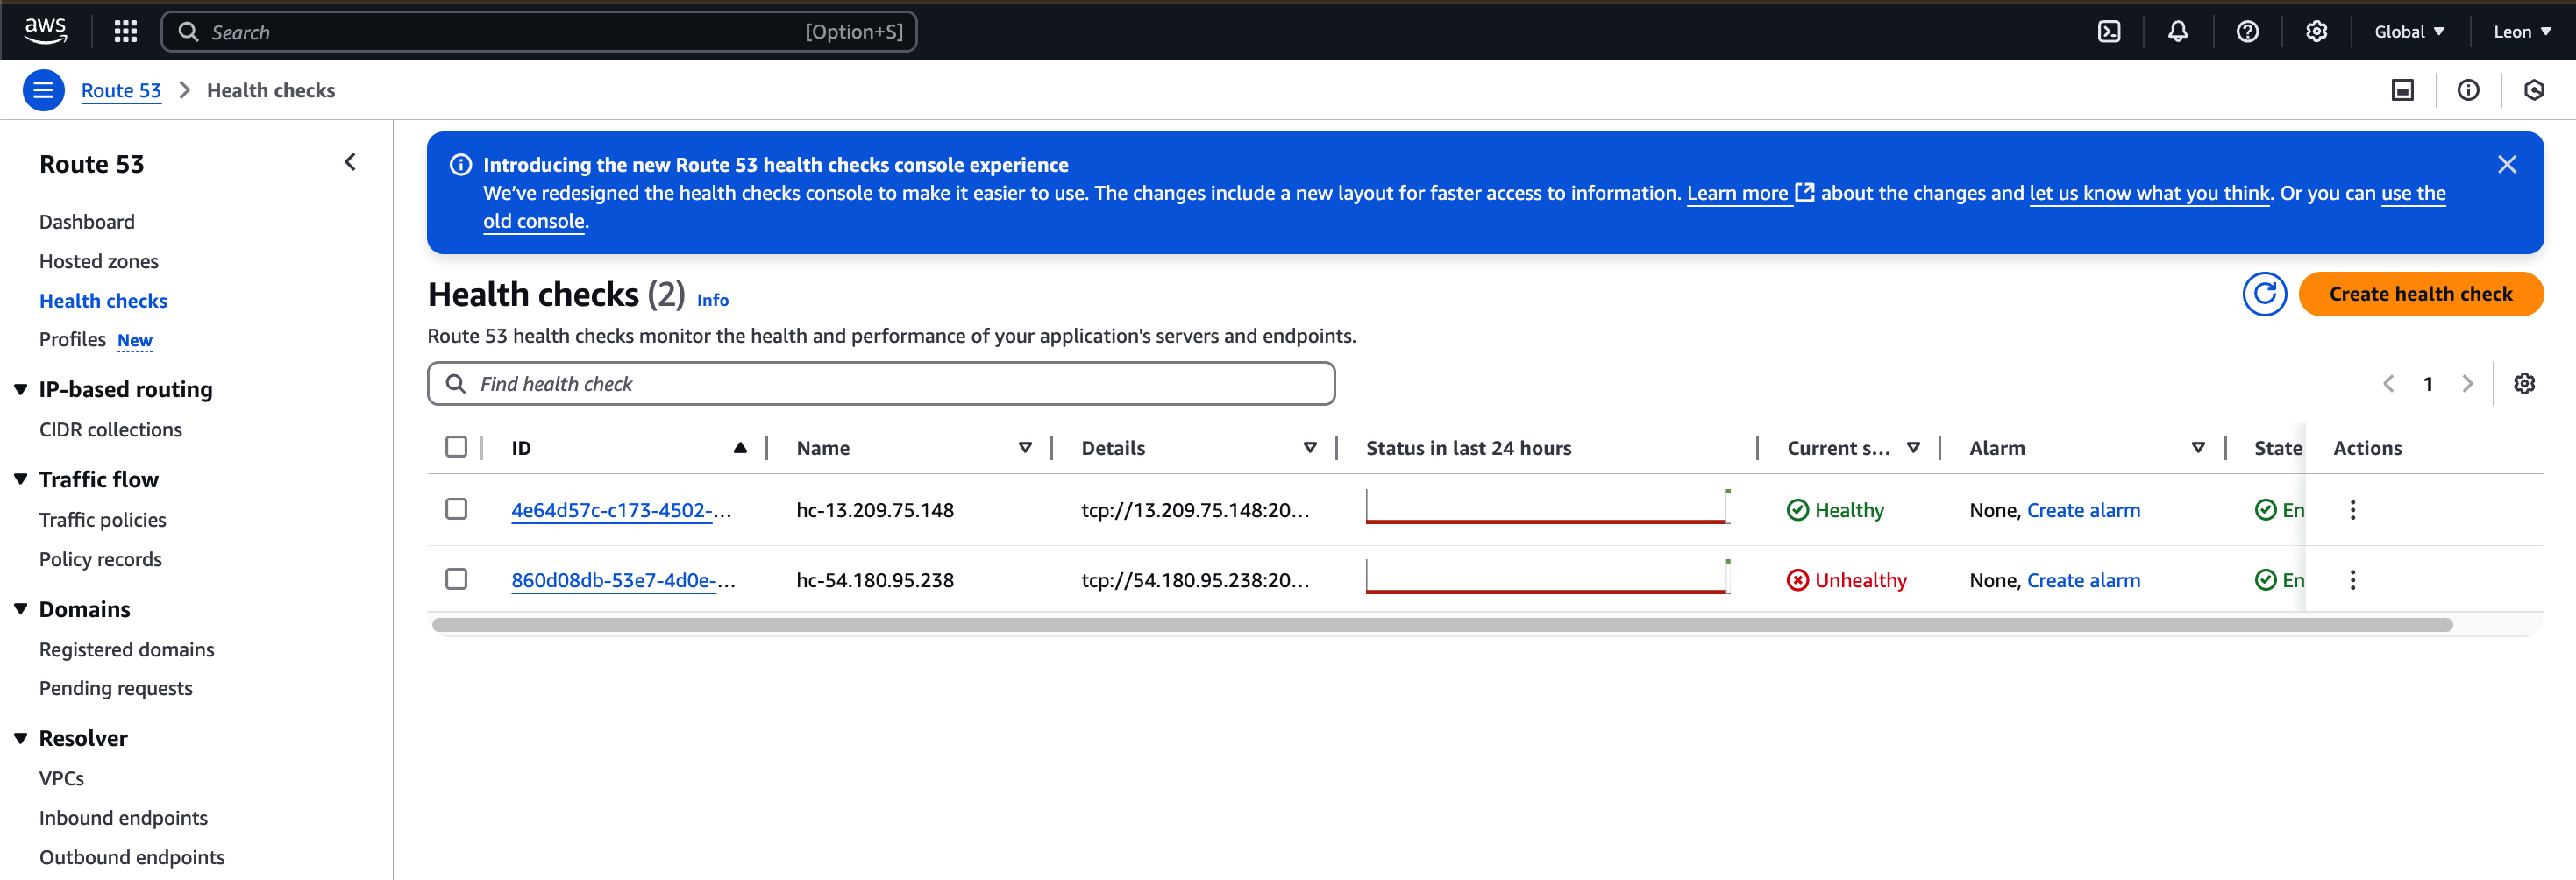Image resolution: width=2576 pixels, height=880 pixels.
Task: Open the notifications bell
Action: point(2177,32)
